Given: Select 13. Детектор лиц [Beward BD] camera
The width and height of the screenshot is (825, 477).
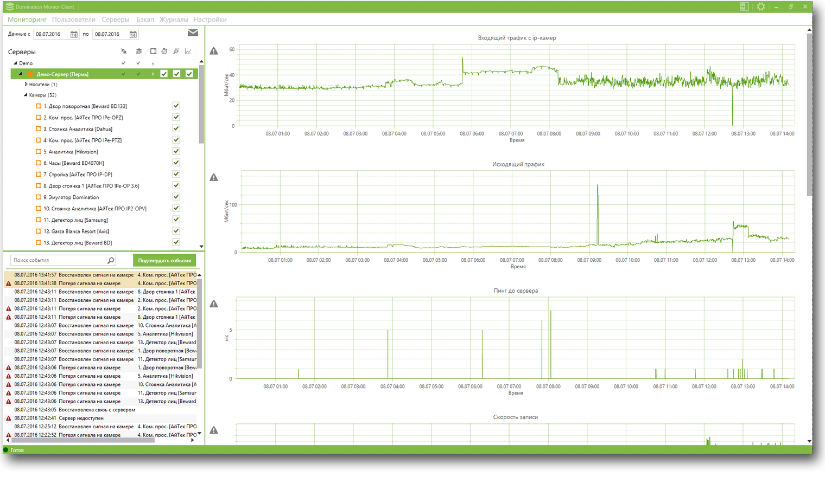Looking at the screenshot, I should [78, 243].
